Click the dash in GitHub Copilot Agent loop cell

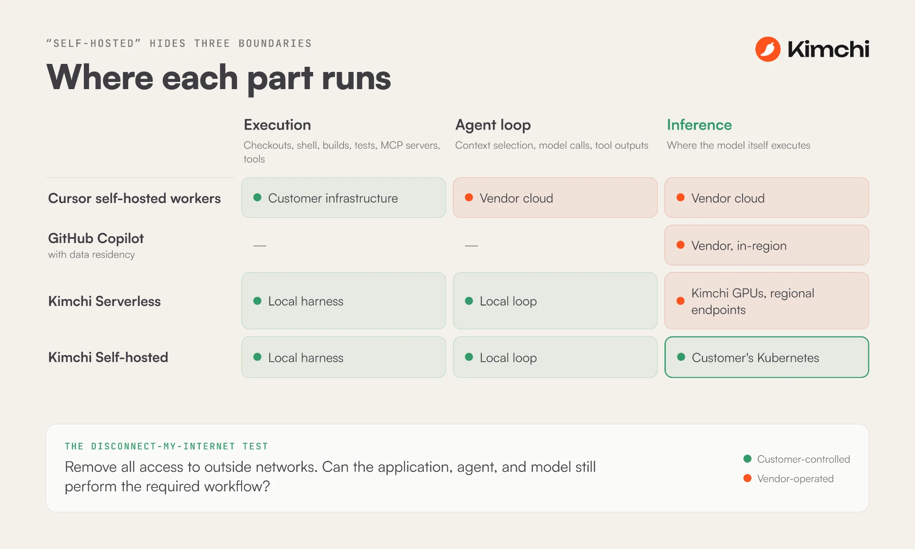click(x=471, y=246)
